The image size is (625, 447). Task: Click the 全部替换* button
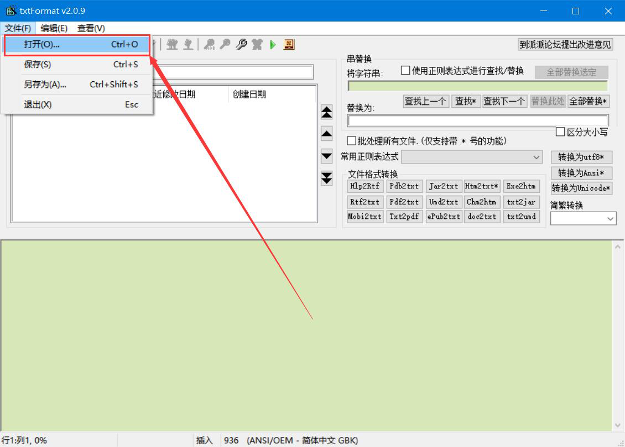[588, 101]
